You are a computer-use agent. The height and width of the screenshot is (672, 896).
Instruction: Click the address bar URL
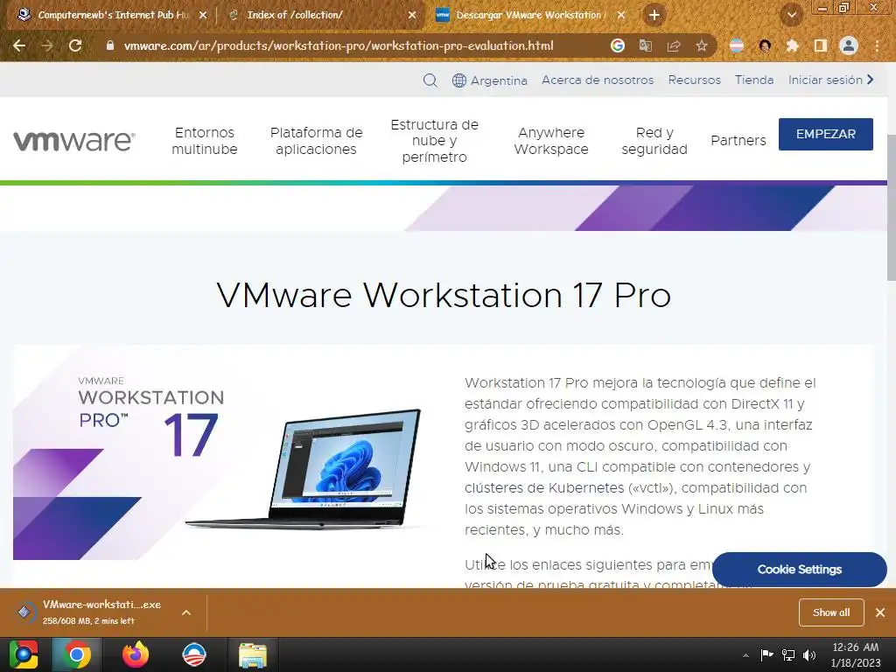pyautogui.click(x=339, y=45)
